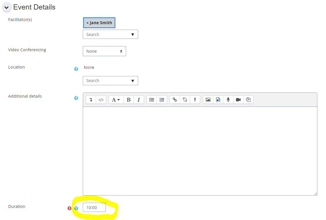Screen dimensions: 326x220
Task: Insert an unordered bullet list
Action: 152,100
